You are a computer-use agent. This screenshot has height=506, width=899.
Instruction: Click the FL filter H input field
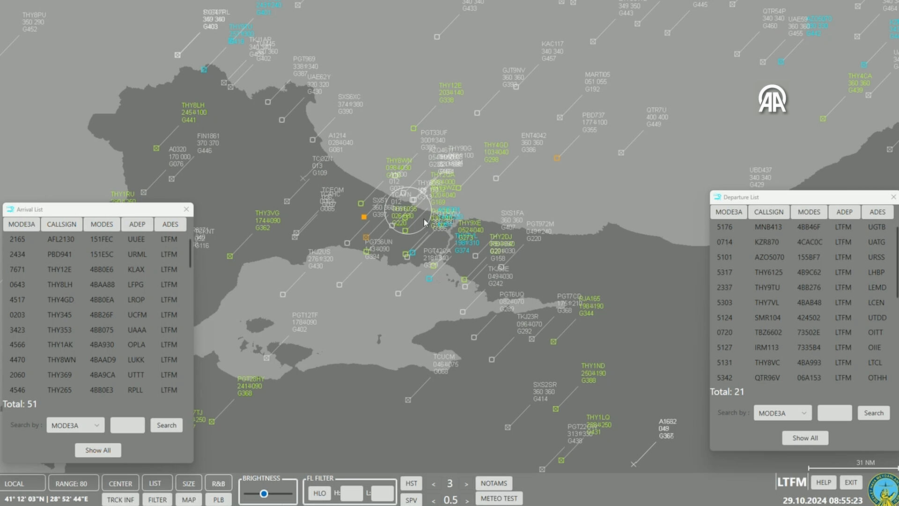351,493
